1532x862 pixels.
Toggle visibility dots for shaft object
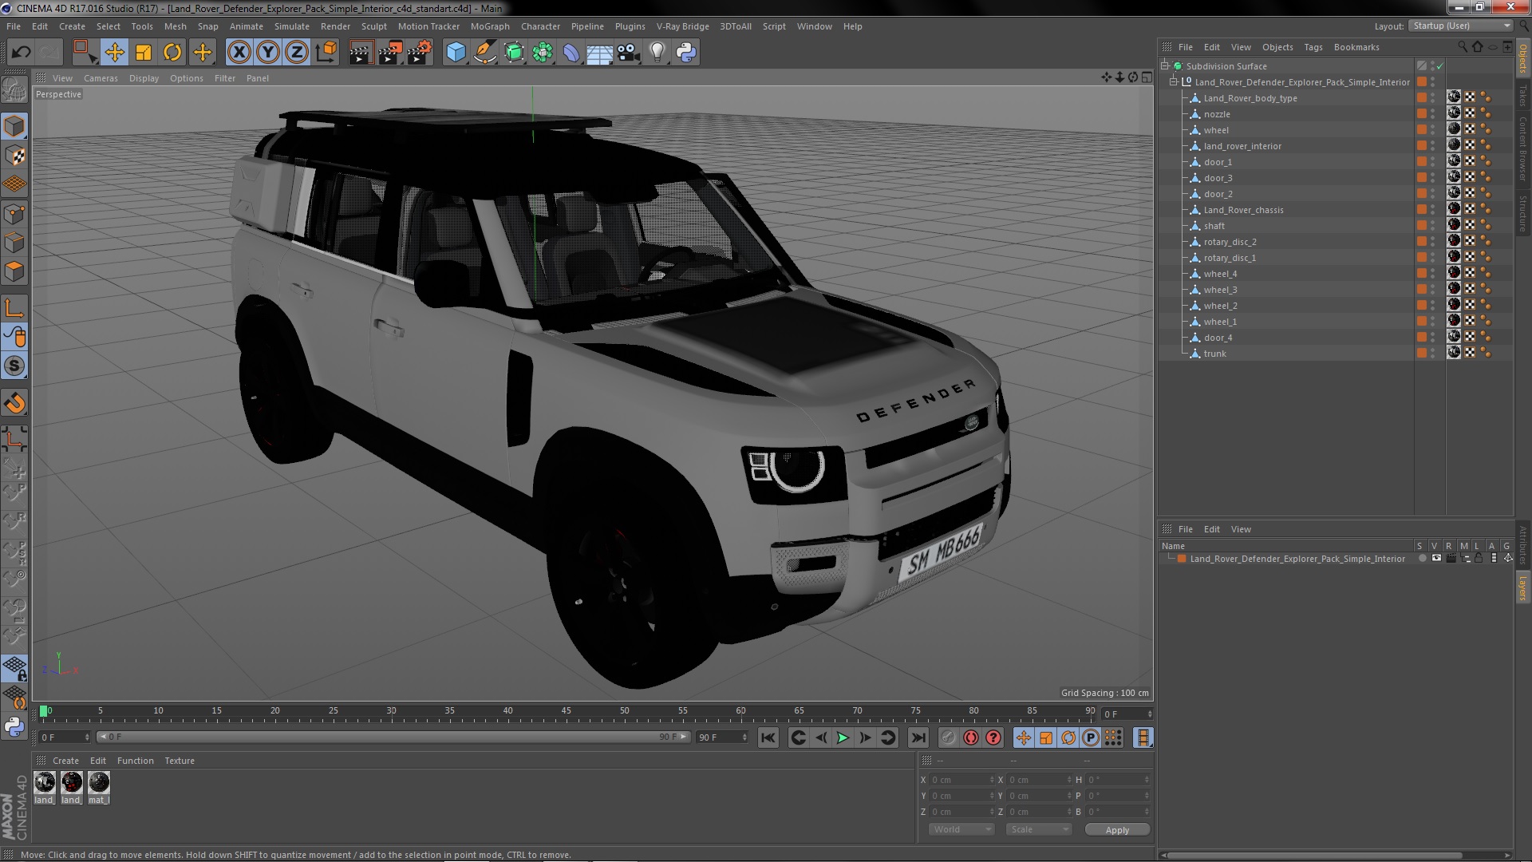tap(1433, 225)
